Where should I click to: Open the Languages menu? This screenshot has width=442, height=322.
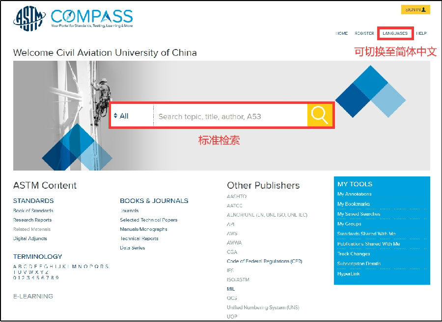tap(395, 33)
